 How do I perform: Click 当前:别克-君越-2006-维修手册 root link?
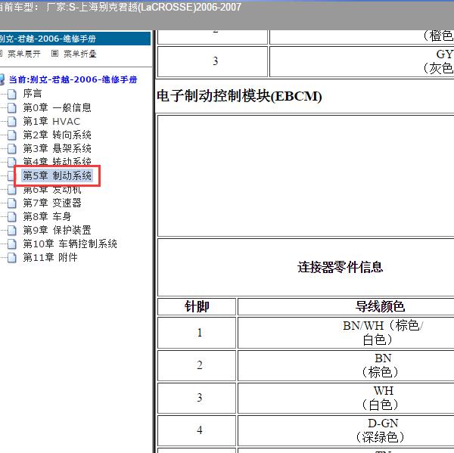point(73,79)
